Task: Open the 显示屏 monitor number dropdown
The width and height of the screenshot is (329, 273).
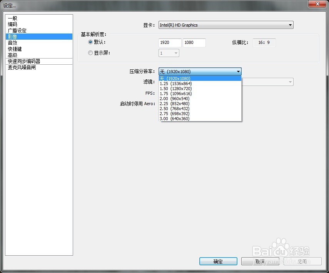Action: [x=169, y=53]
